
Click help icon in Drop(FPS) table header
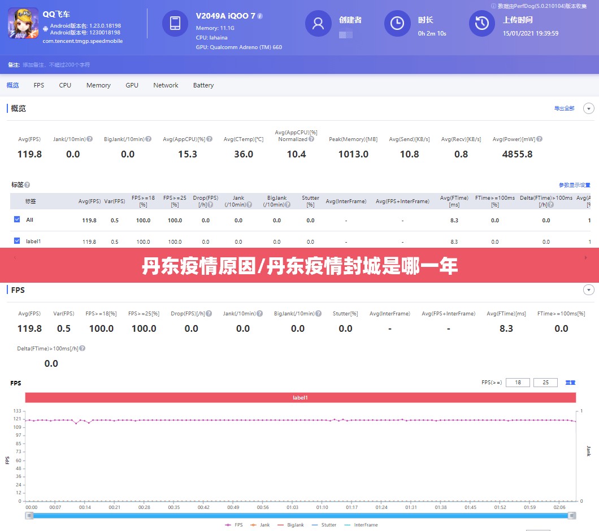(x=210, y=204)
